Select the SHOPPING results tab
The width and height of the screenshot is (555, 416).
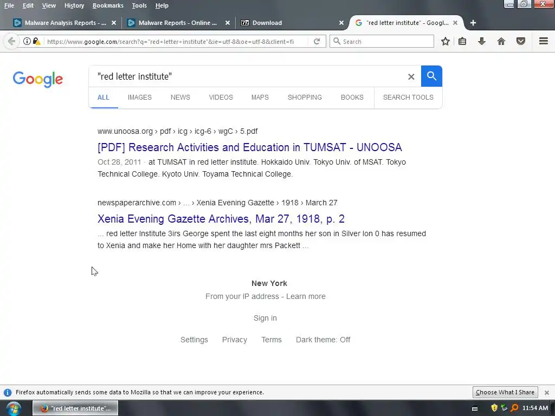pos(305,97)
